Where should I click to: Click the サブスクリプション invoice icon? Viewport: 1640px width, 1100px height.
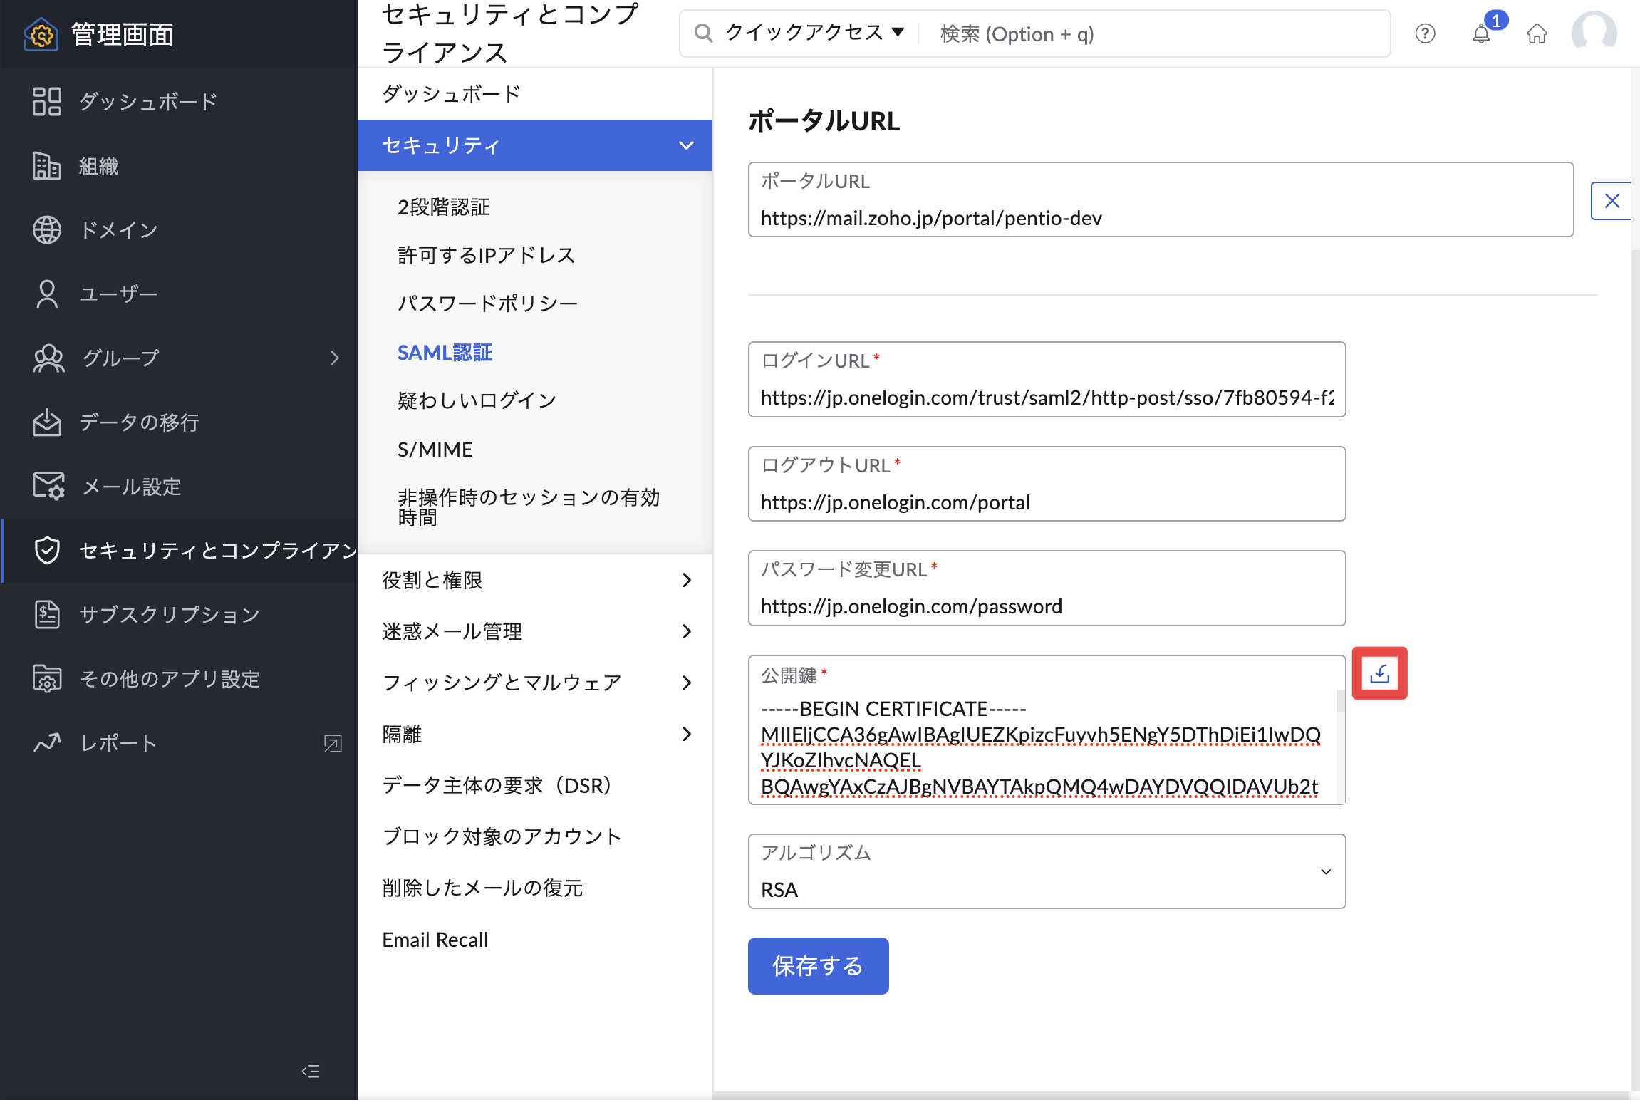coord(47,614)
